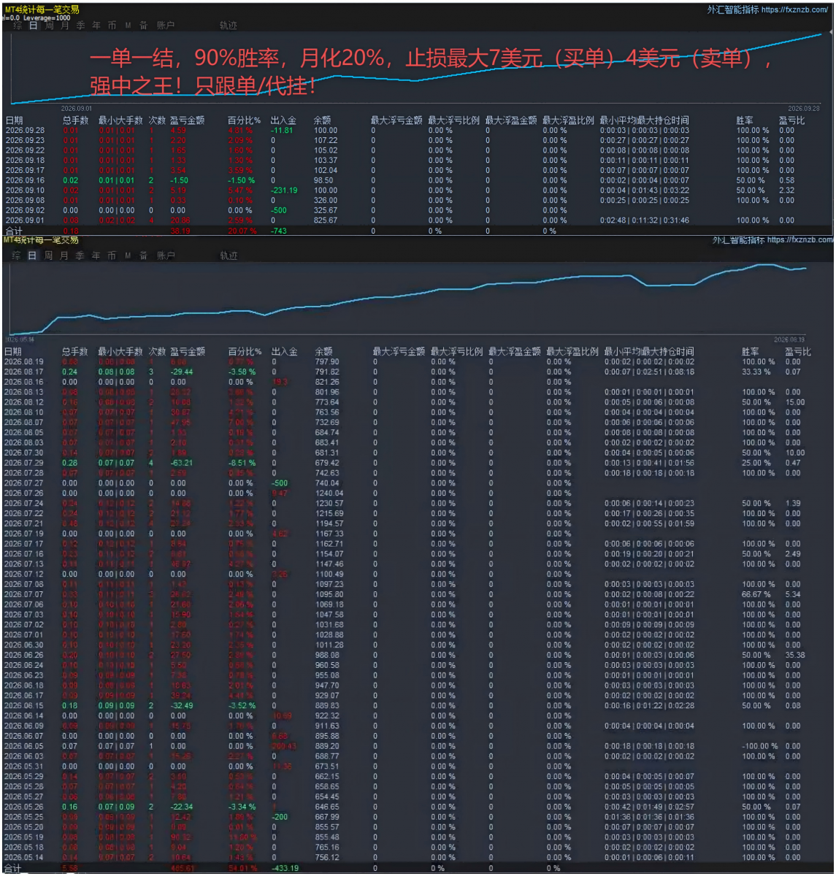Click the 胜率 header in upper table
The width and height of the screenshot is (836, 876).
click(745, 120)
